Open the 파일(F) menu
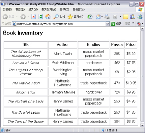Viewport: 145px width, 133px height. [7, 10]
